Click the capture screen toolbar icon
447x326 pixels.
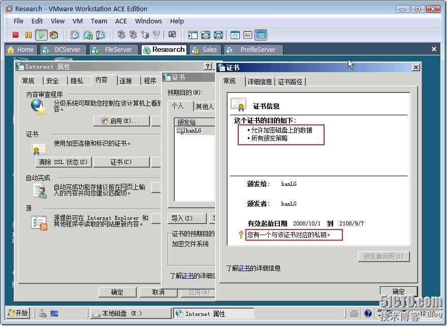click(172, 35)
